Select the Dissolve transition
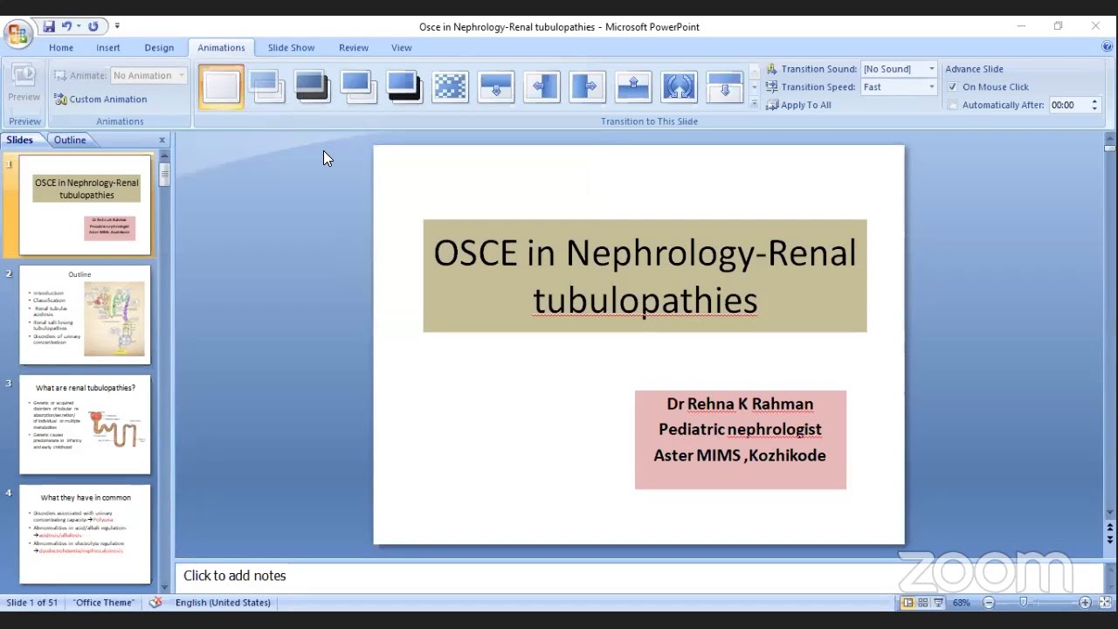Image resolution: width=1118 pixels, height=629 pixels. point(450,86)
